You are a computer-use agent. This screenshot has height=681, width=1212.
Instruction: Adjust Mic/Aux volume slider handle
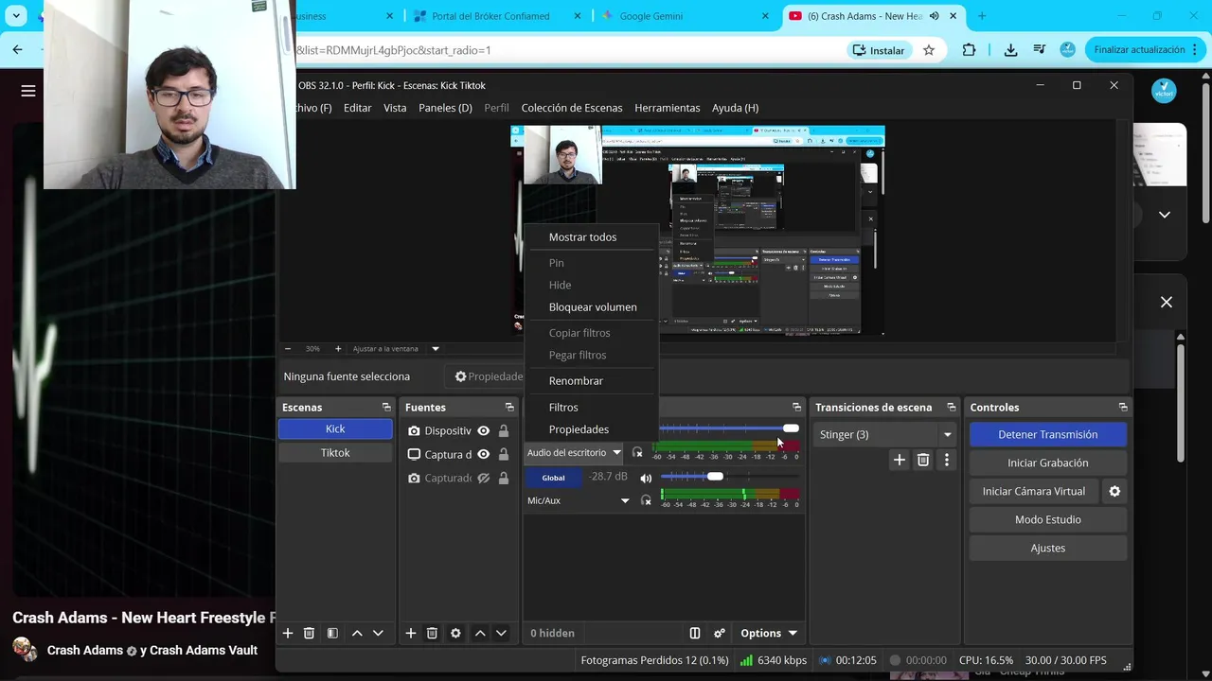coord(716,477)
